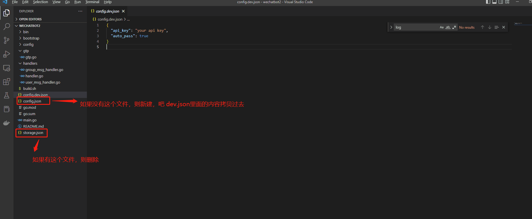
Task: Open the Docker view in activity bar
Action: pos(7,123)
